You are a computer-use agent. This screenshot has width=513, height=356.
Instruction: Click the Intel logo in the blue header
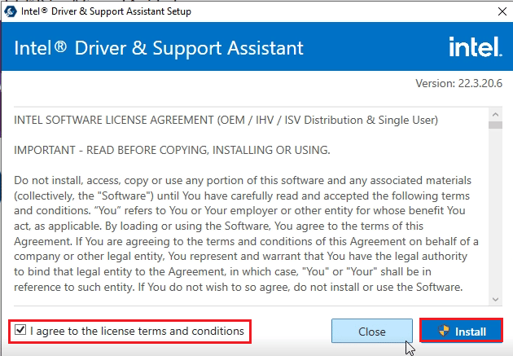click(476, 46)
